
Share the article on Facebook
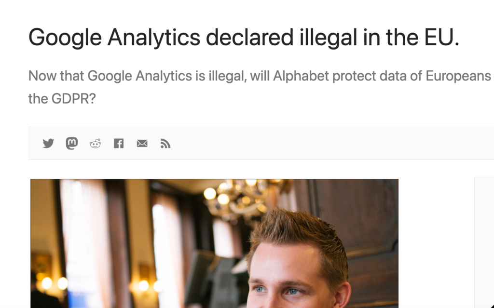(x=119, y=144)
